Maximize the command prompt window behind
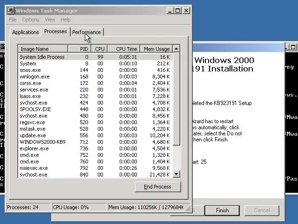 (293, 47)
